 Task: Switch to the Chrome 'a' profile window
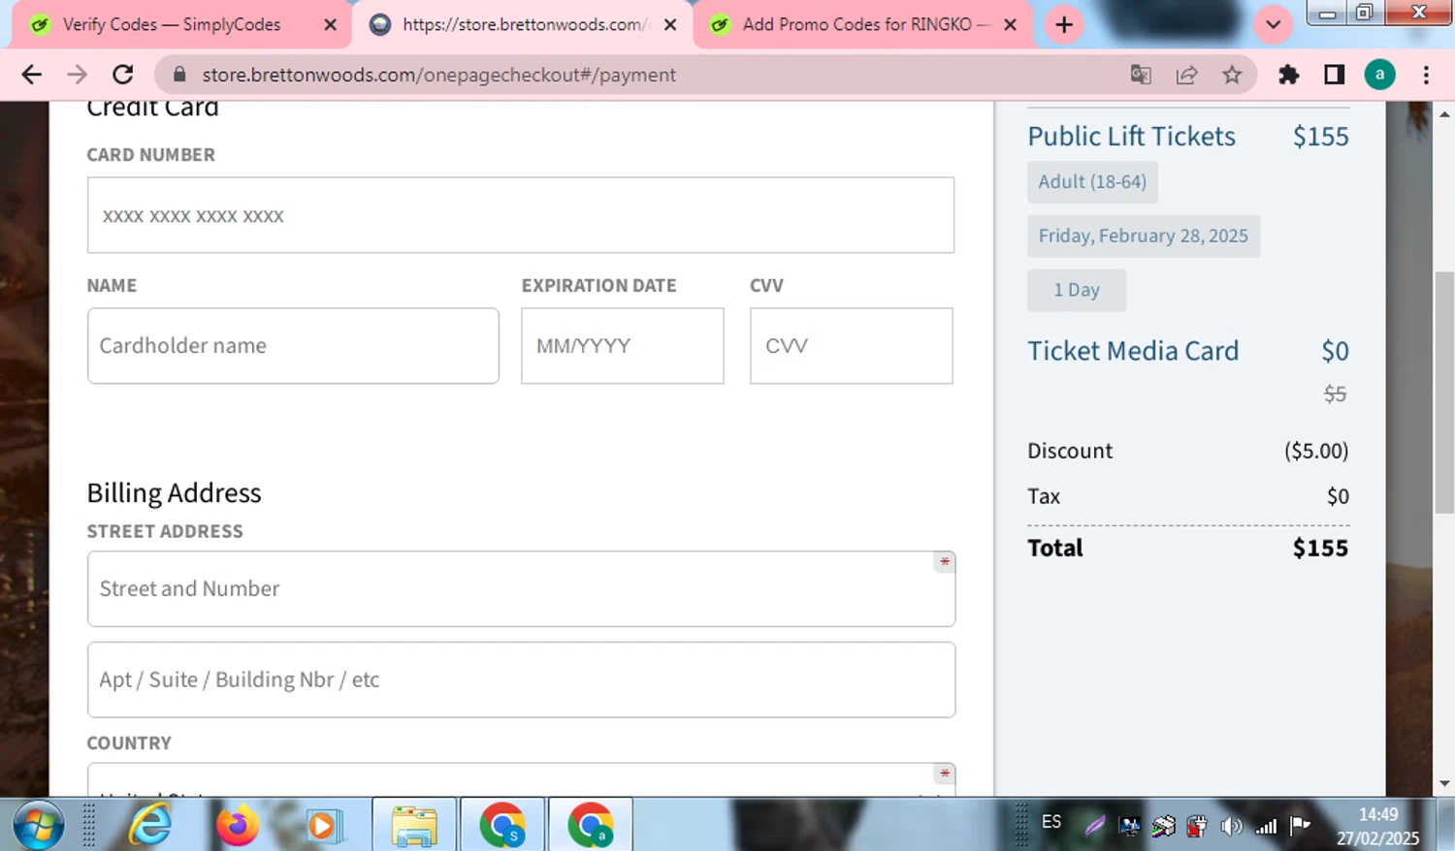(591, 826)
